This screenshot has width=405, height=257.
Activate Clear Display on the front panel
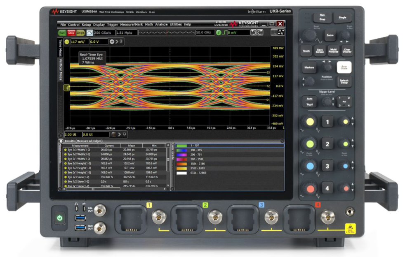(x=348, y=51)
